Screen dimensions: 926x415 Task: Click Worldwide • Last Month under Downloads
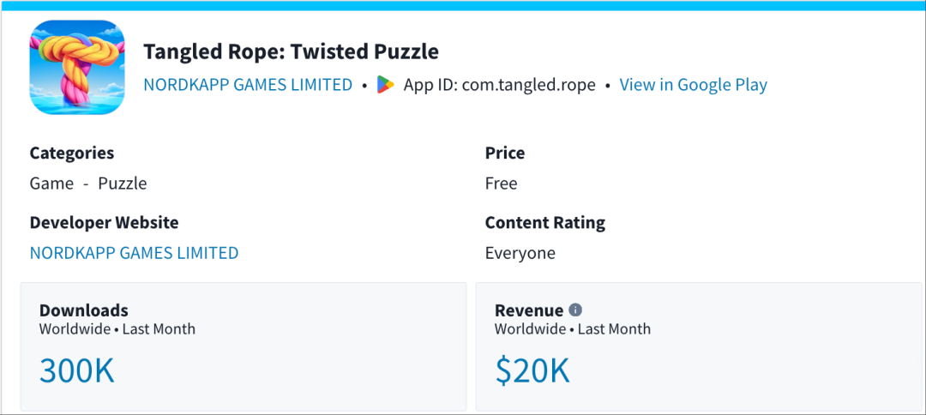[x=117, y=329]
